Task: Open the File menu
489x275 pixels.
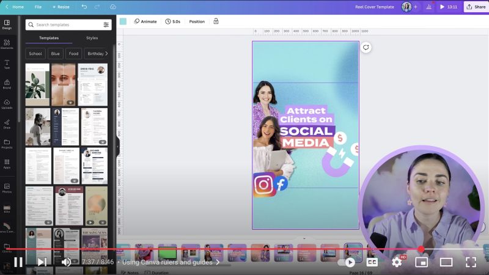Action: coord(38,7)
